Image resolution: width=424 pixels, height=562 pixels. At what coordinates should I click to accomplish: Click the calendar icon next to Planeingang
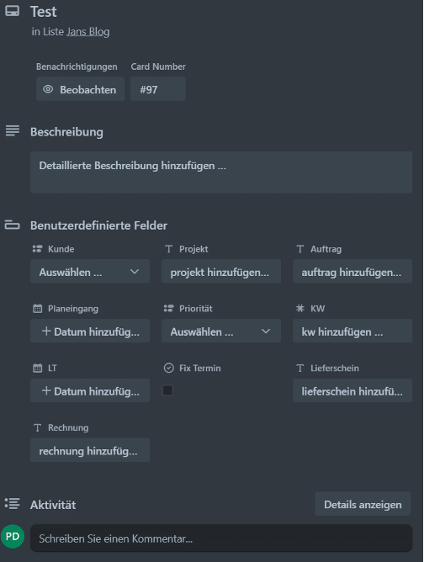tap(37, 308)
